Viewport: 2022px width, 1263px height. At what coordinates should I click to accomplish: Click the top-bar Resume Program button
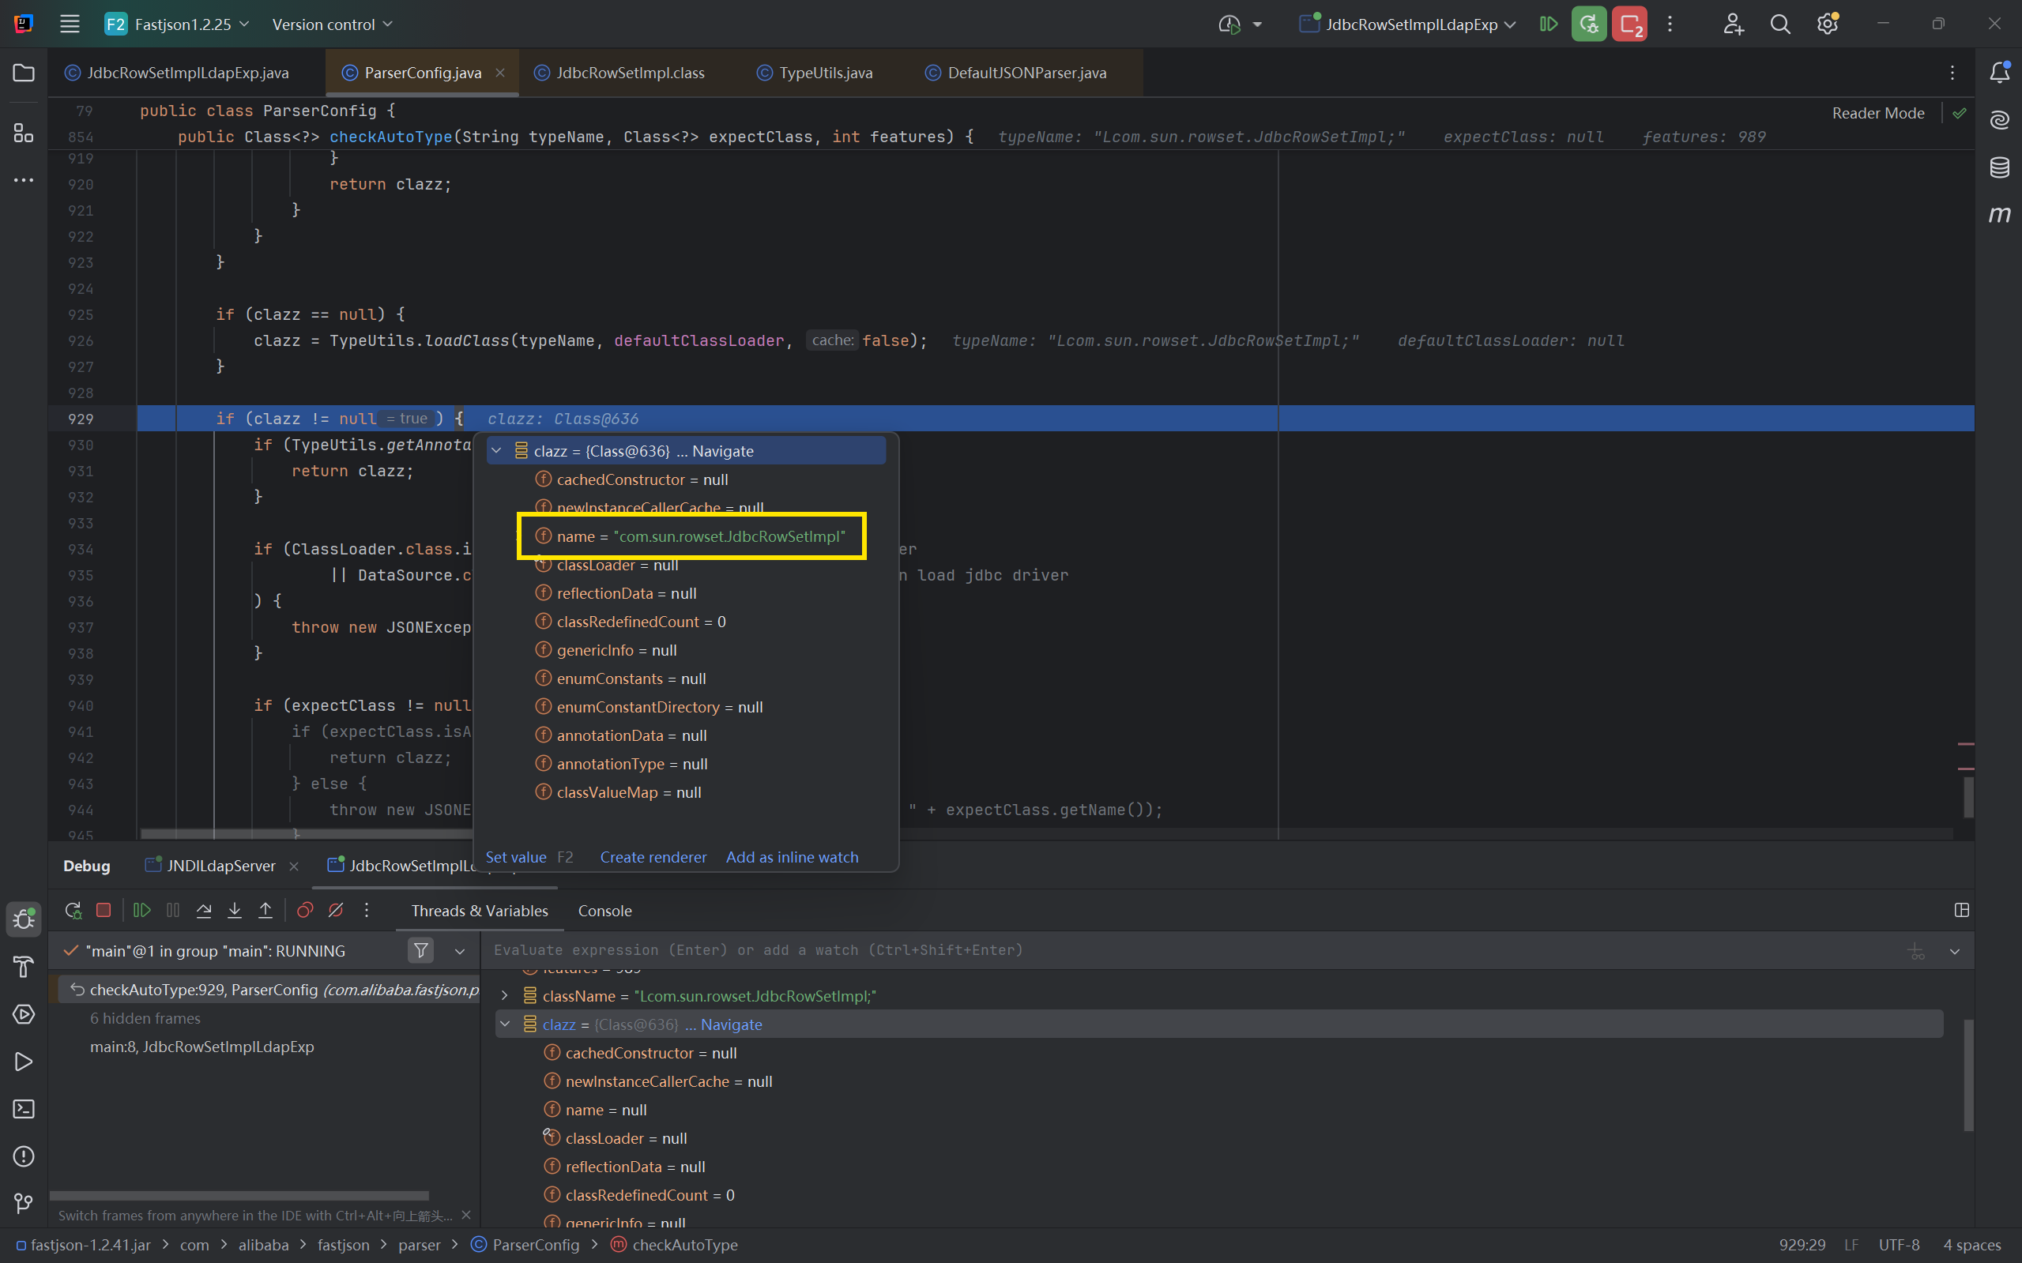coord(1548,24)
